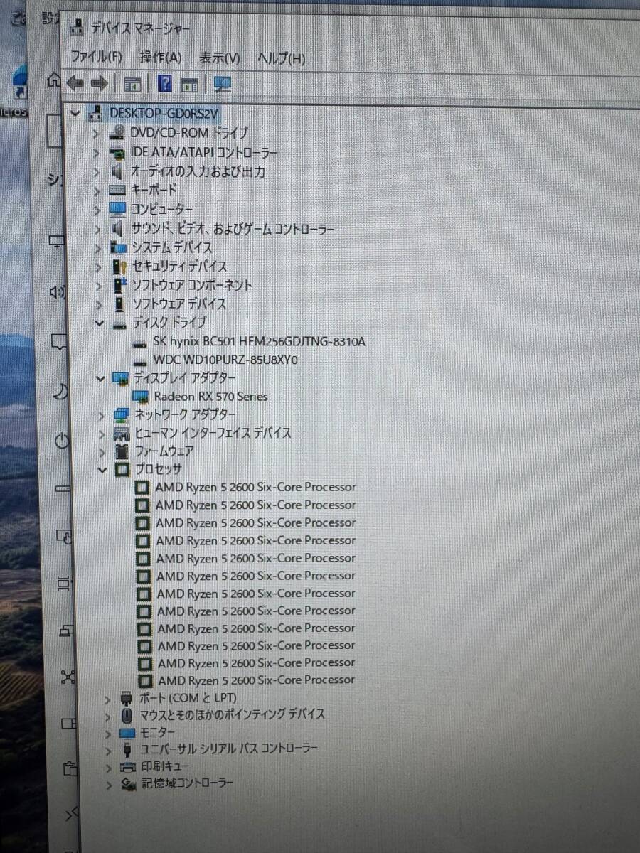This screenshot has height=853, width=640.
Task: Click the ポート (COM と LPT) icon
Action: tap(127, 697)
